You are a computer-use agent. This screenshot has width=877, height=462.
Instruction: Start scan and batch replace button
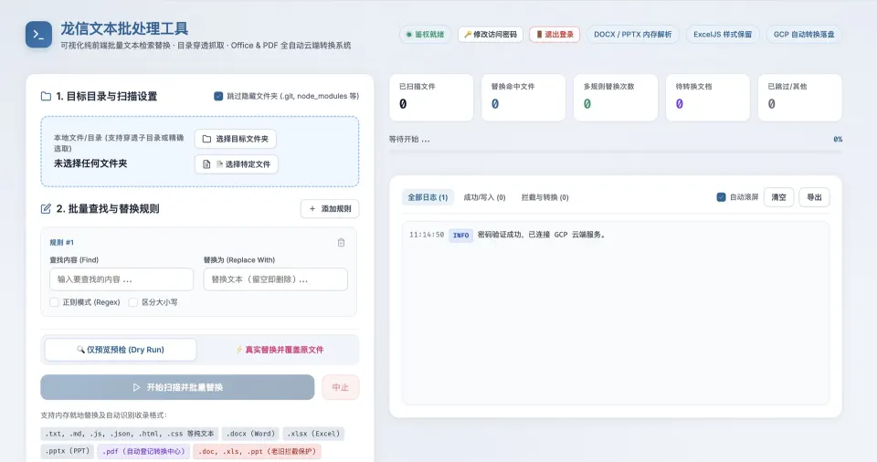tap(177, 387)
